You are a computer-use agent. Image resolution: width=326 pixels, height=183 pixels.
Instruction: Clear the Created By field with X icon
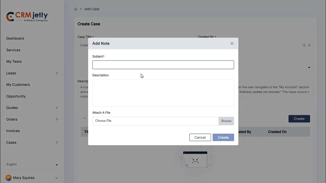point(309,45)
